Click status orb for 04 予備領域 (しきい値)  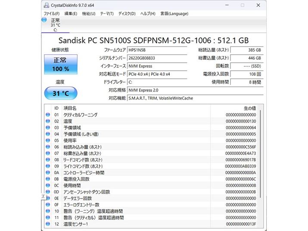[x=48, y=134]
